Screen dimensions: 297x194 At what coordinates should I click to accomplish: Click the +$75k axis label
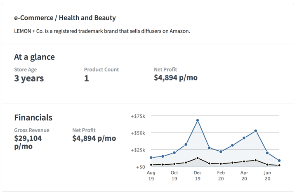pyautogui.click(x=138, y=116)
